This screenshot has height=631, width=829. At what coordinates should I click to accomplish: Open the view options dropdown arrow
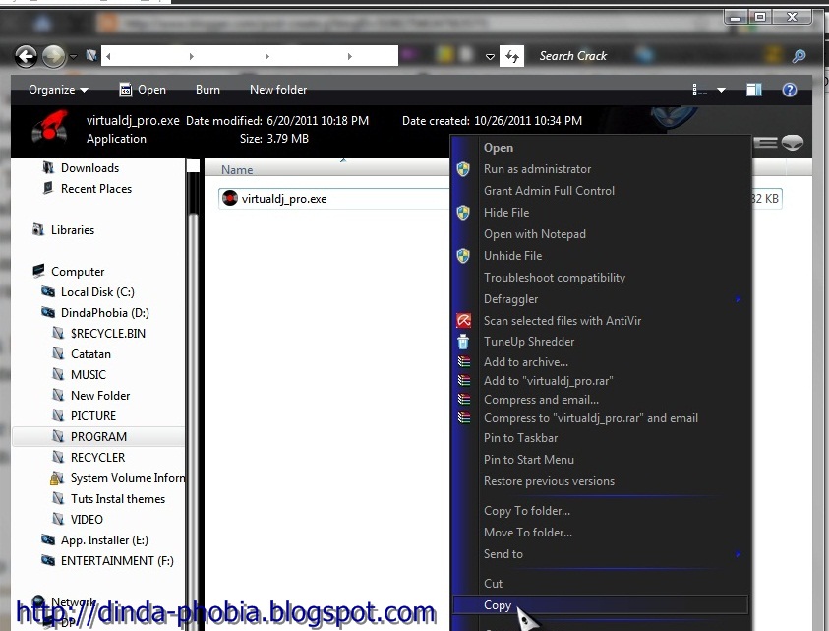click(721, 91)
